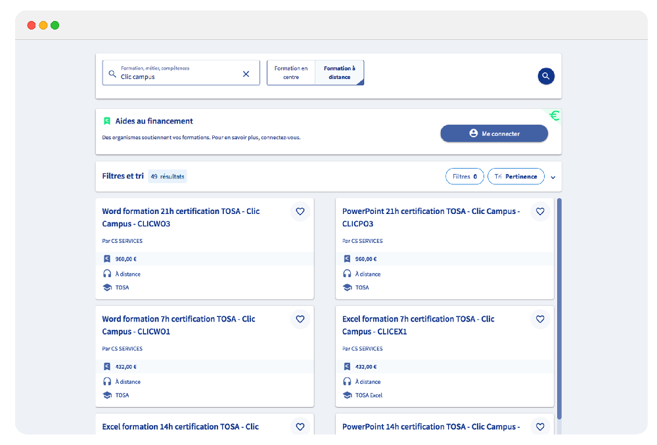Screen dimensions: 657x445
Task: Click 'À distance' on PowerPoint 21h card
Action: coord(368,274)
